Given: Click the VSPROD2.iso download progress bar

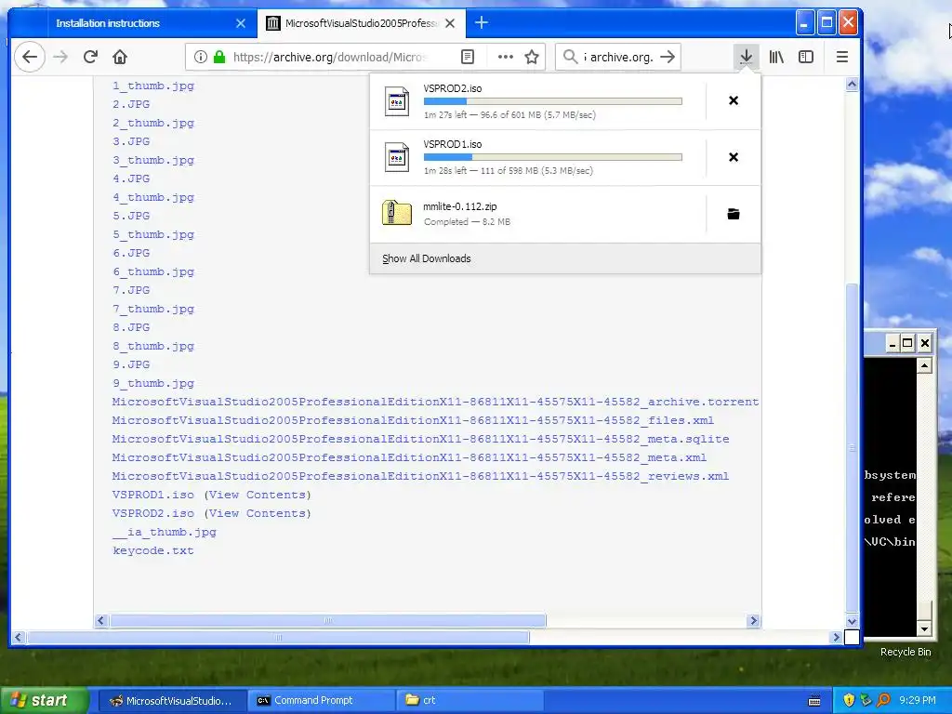Looking at the screenshot, I should coord(552,101).
